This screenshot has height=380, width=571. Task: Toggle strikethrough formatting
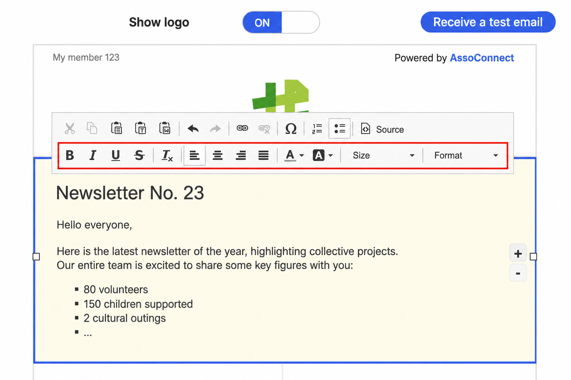point(139,155)
